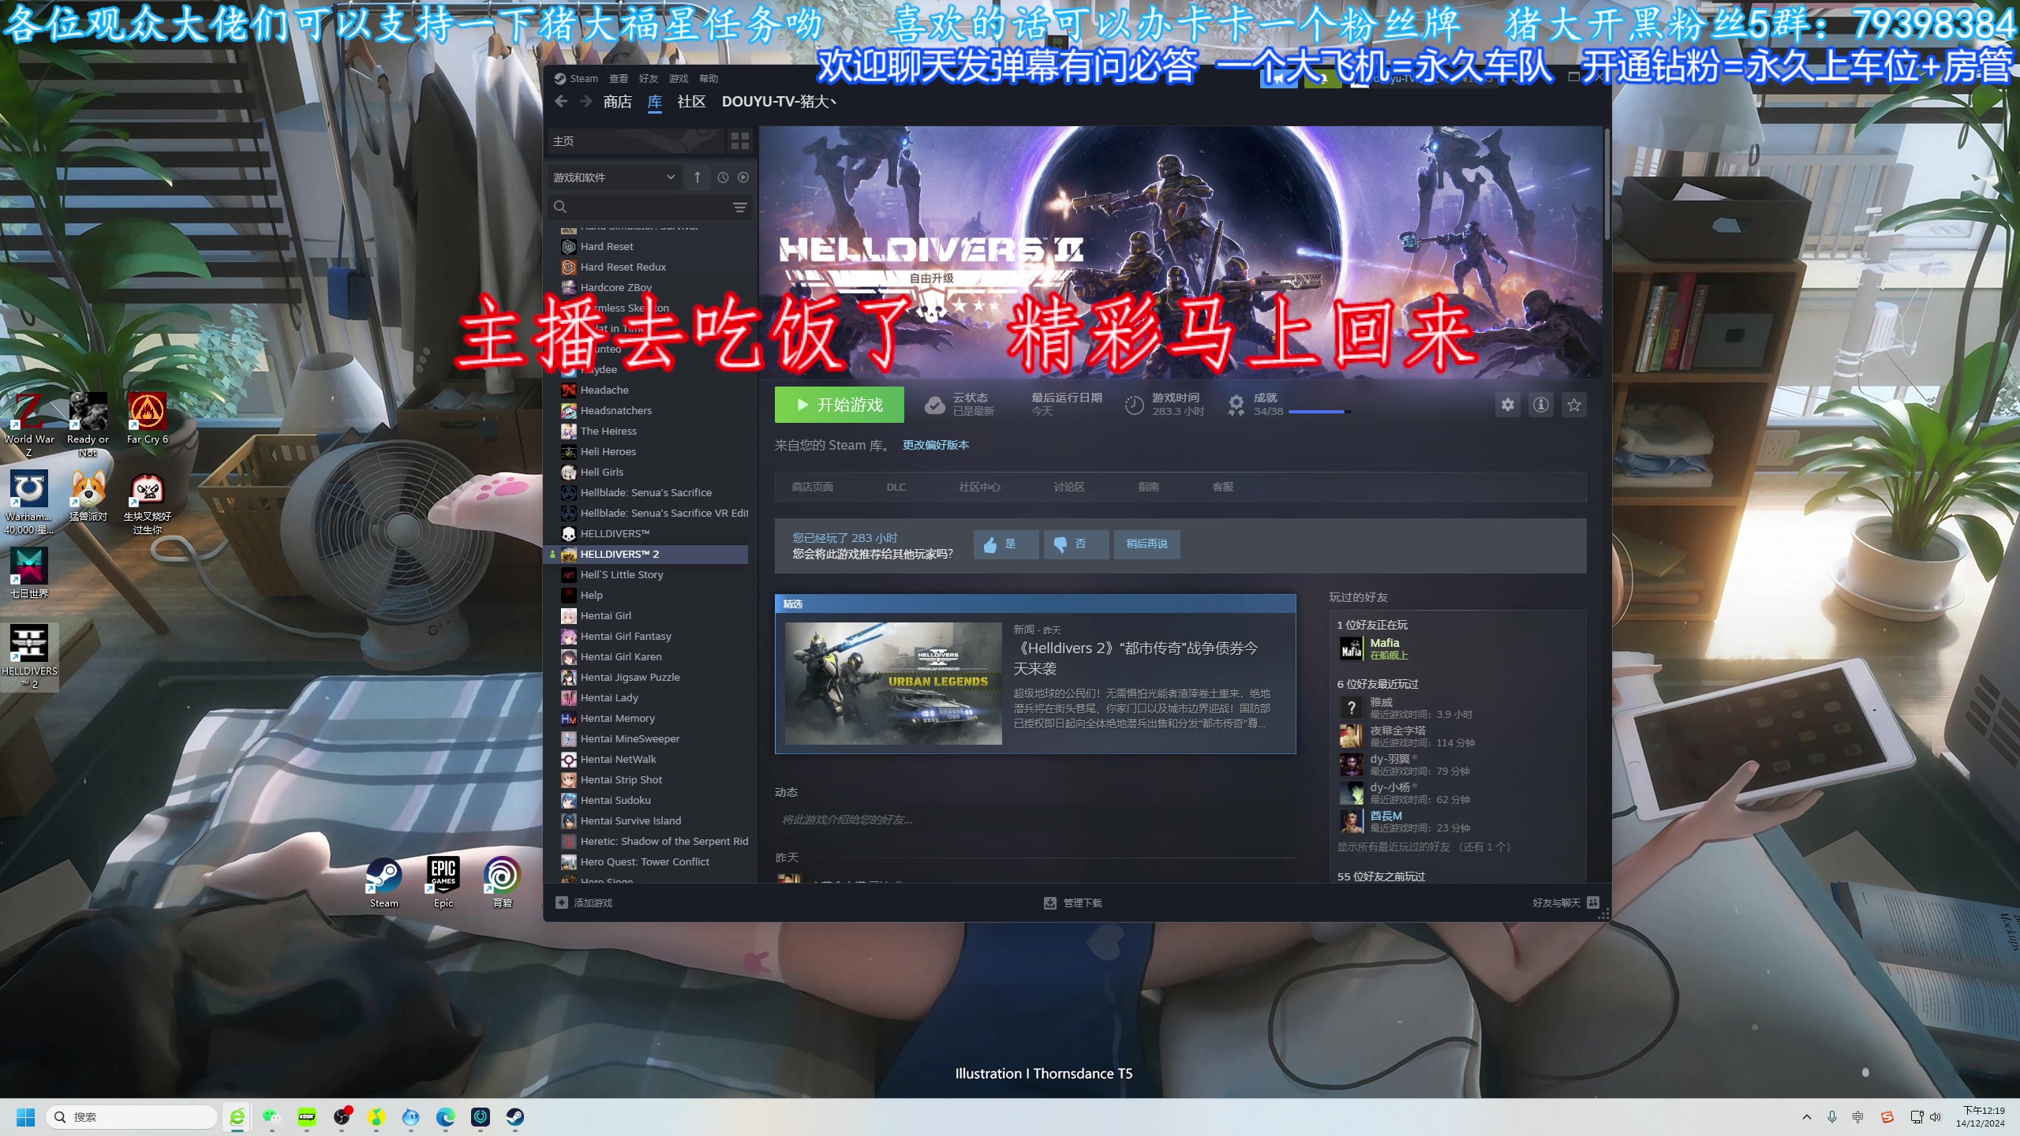This screenshot has width=2020, height=1136.
Task: Click the game page vertical scrollbar
Action: 1606,185
